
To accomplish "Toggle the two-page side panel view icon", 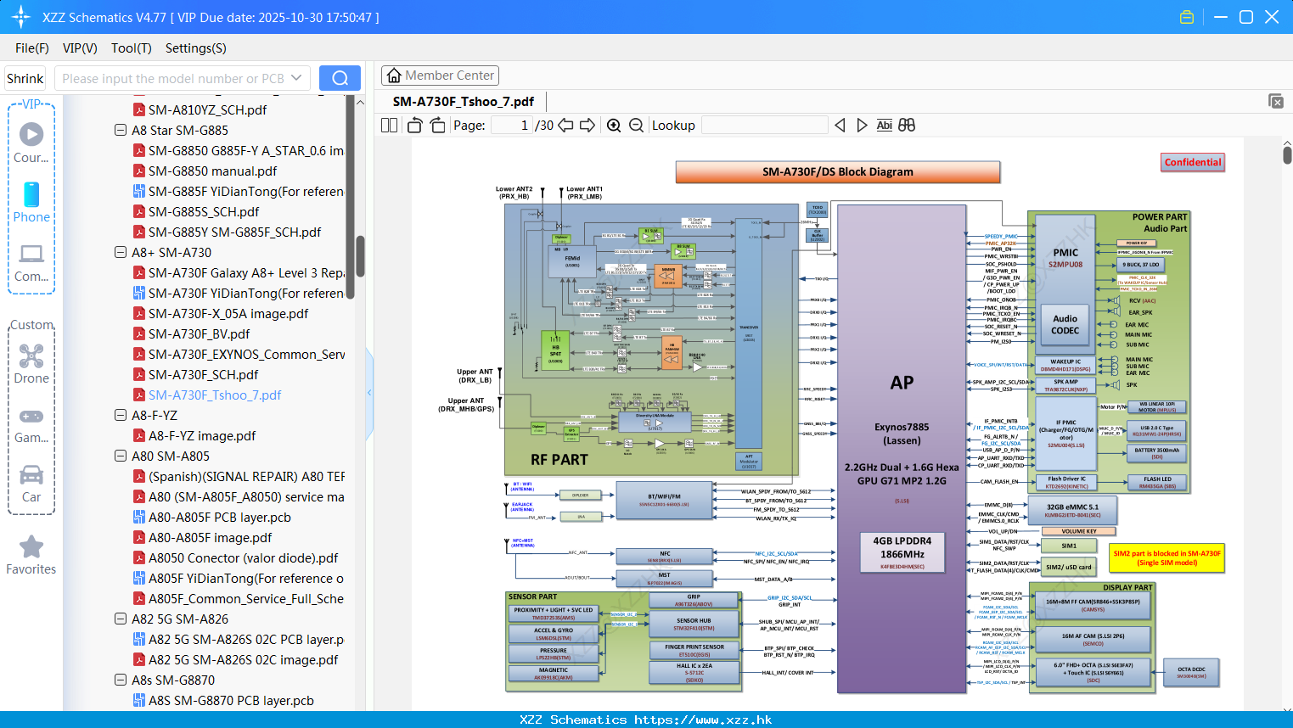I will 390,126.
